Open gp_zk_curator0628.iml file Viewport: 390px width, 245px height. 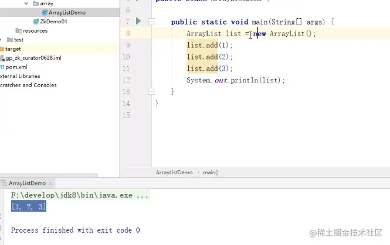click(33, 58)
